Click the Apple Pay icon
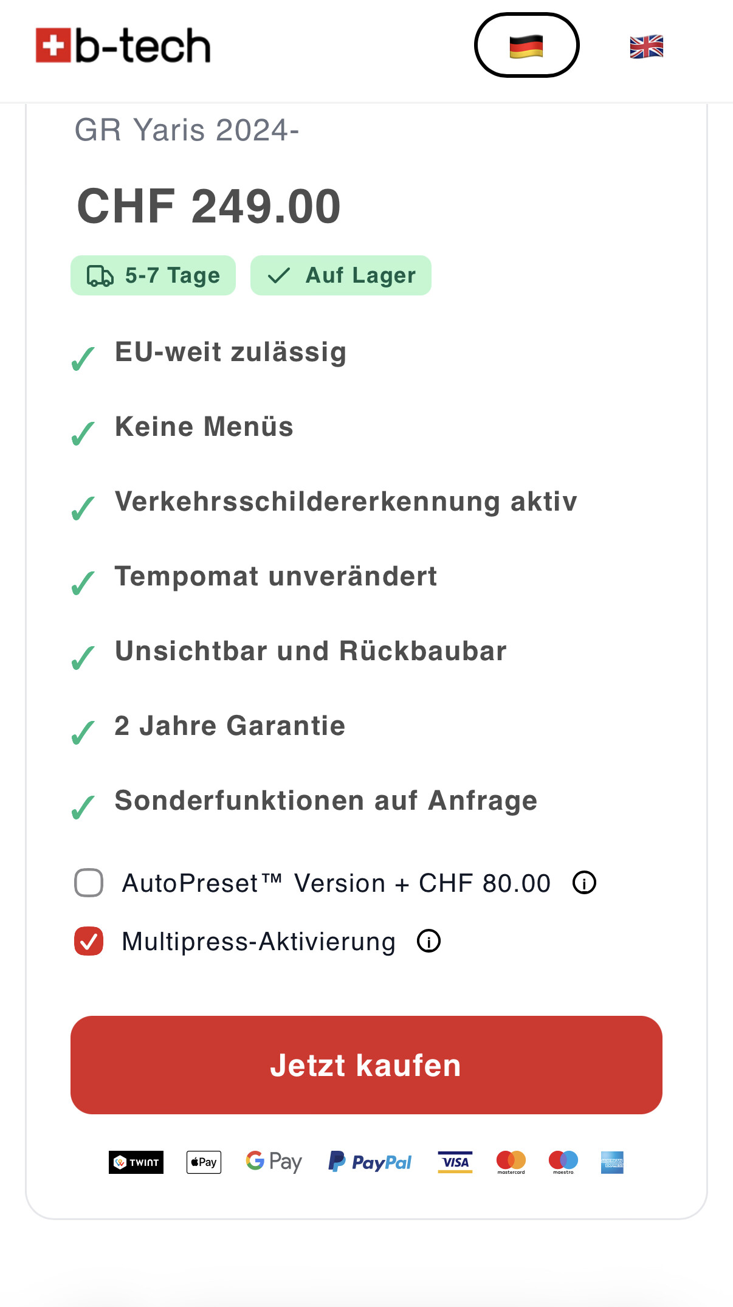Screen dimensions: 733x1307 pos(204,1162)
